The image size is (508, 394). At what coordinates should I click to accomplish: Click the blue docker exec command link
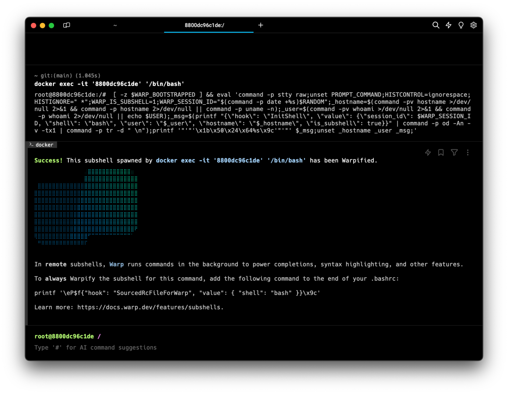coord(231,160)
